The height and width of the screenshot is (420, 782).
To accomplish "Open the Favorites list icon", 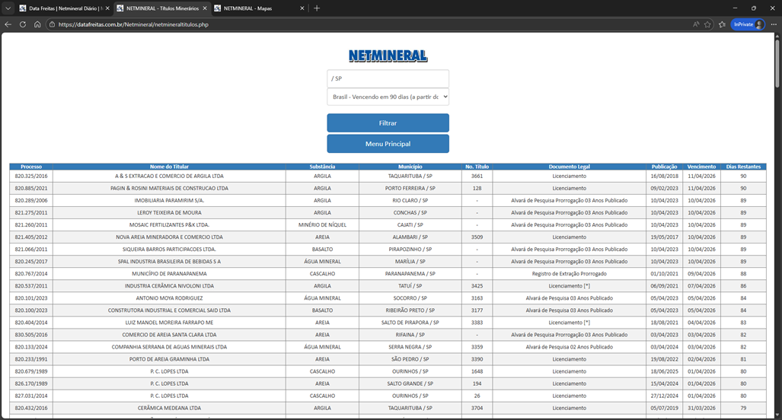I will click(x=722, y=24).
